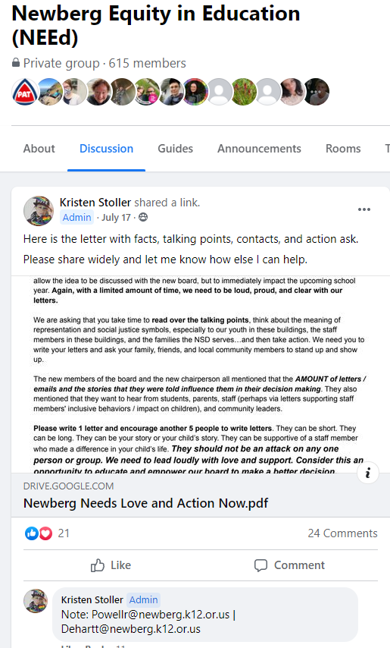Open the Rooms tab
This screenshot has width=390, height=648.
pyautogui.click(x=343, y=149)
